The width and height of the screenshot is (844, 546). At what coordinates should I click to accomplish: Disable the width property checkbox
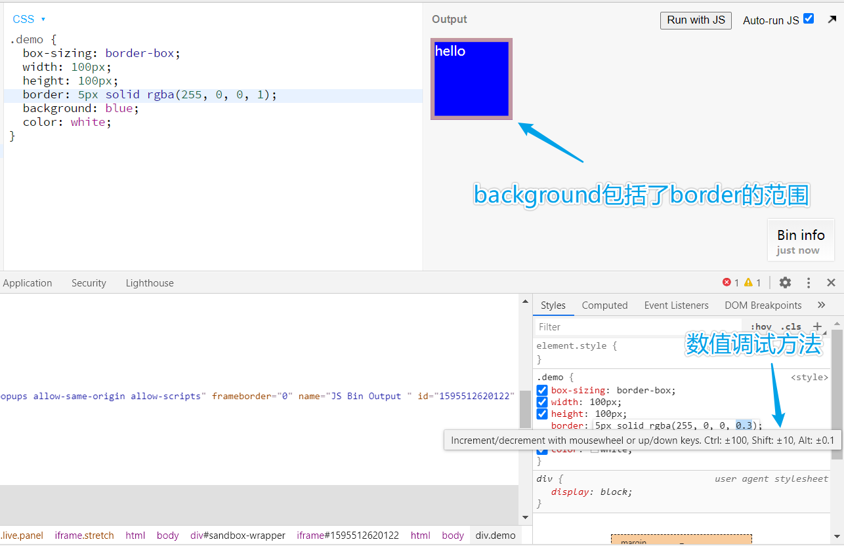[542, 402]
